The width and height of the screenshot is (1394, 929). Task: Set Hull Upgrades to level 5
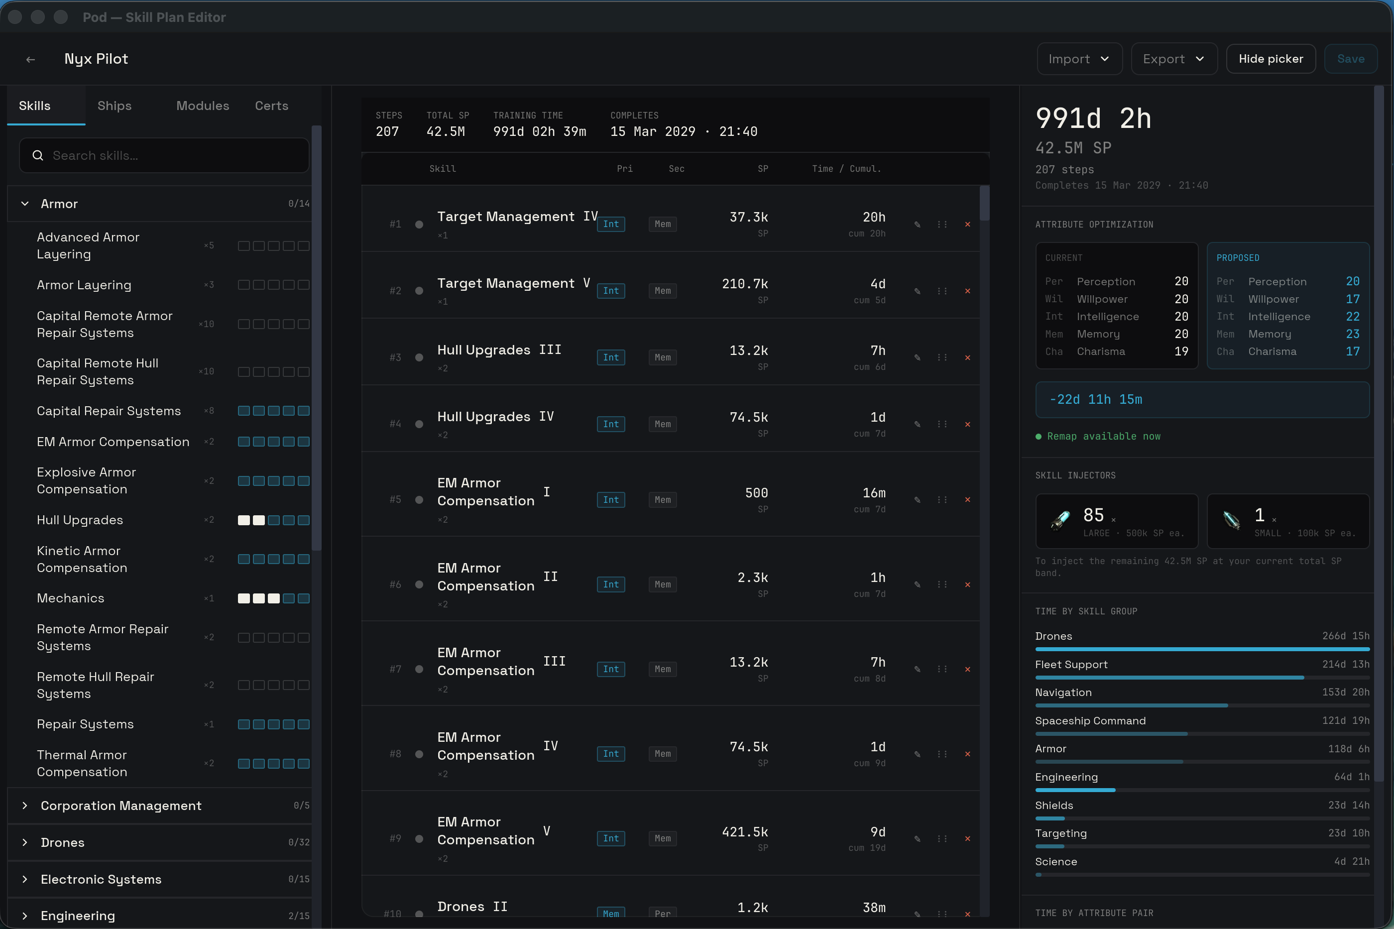pos(303,520)
